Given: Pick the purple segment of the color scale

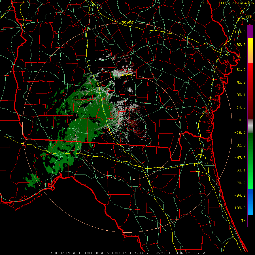Looking at the screenshot, I should tap(250, 32).
